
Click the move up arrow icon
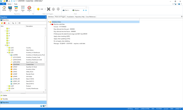point(53,9)
